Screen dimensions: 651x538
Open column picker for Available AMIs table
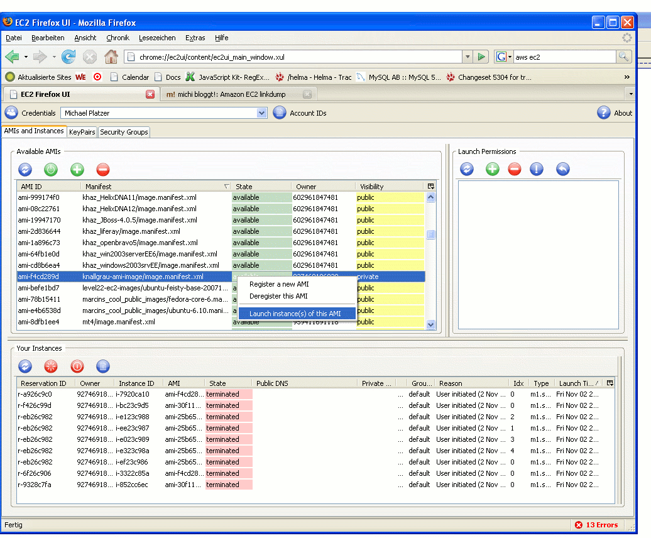tap(430, 187)
